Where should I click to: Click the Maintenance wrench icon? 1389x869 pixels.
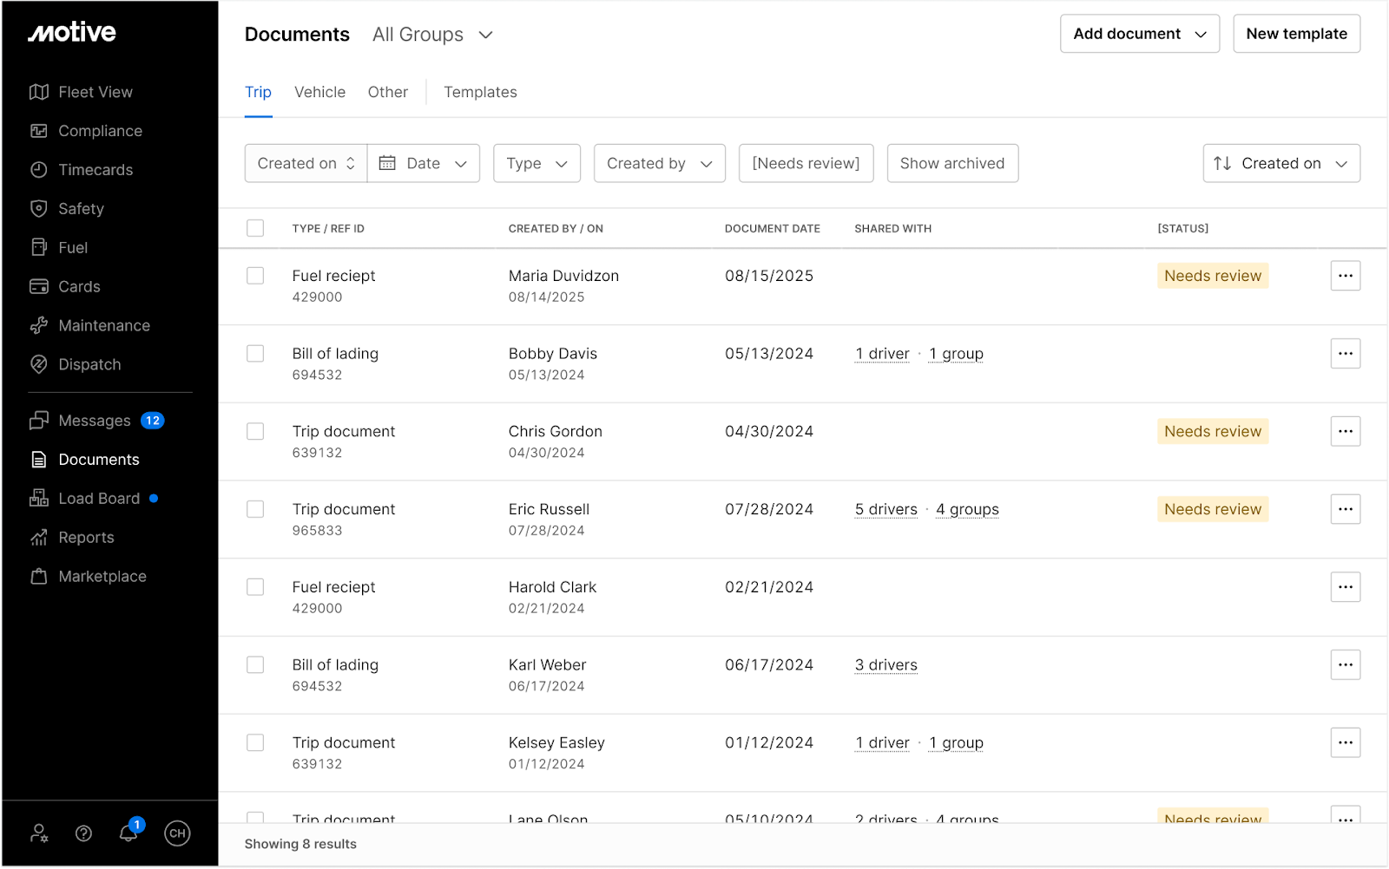(x=38, y=326)
